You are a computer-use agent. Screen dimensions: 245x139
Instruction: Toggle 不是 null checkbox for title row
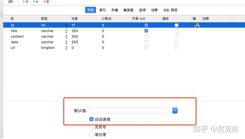(146, 31)
